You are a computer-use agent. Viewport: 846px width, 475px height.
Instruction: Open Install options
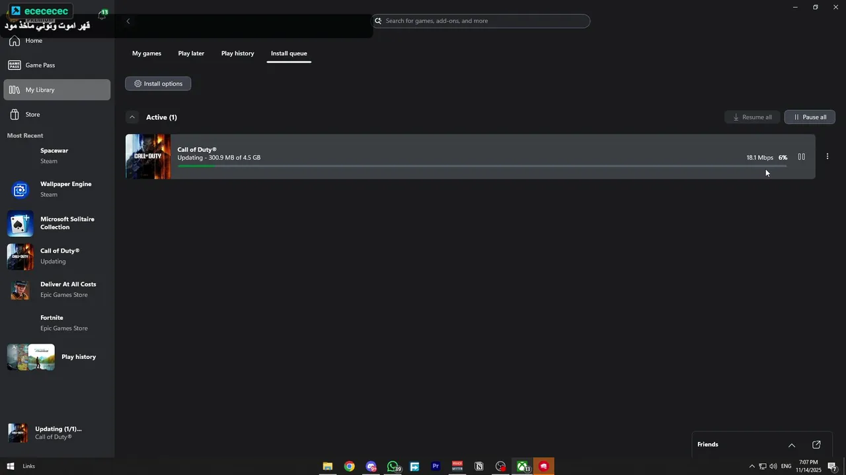click(x=158, y=84)
